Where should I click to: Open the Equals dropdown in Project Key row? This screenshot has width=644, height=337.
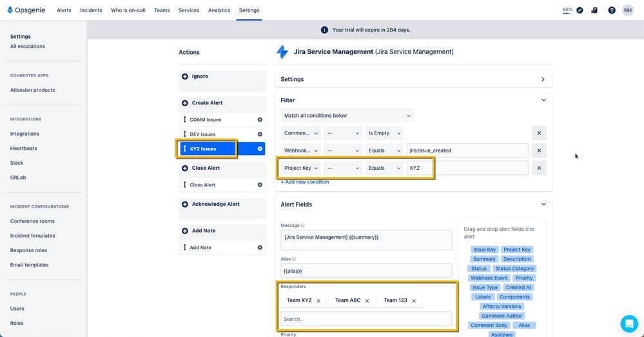tap(384, 168)
